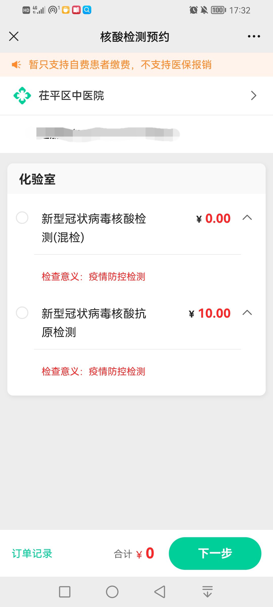Tap the blurred patient info row
This screenshot has width=273, height=607.
pyautogui.click(x=106, y=134)
